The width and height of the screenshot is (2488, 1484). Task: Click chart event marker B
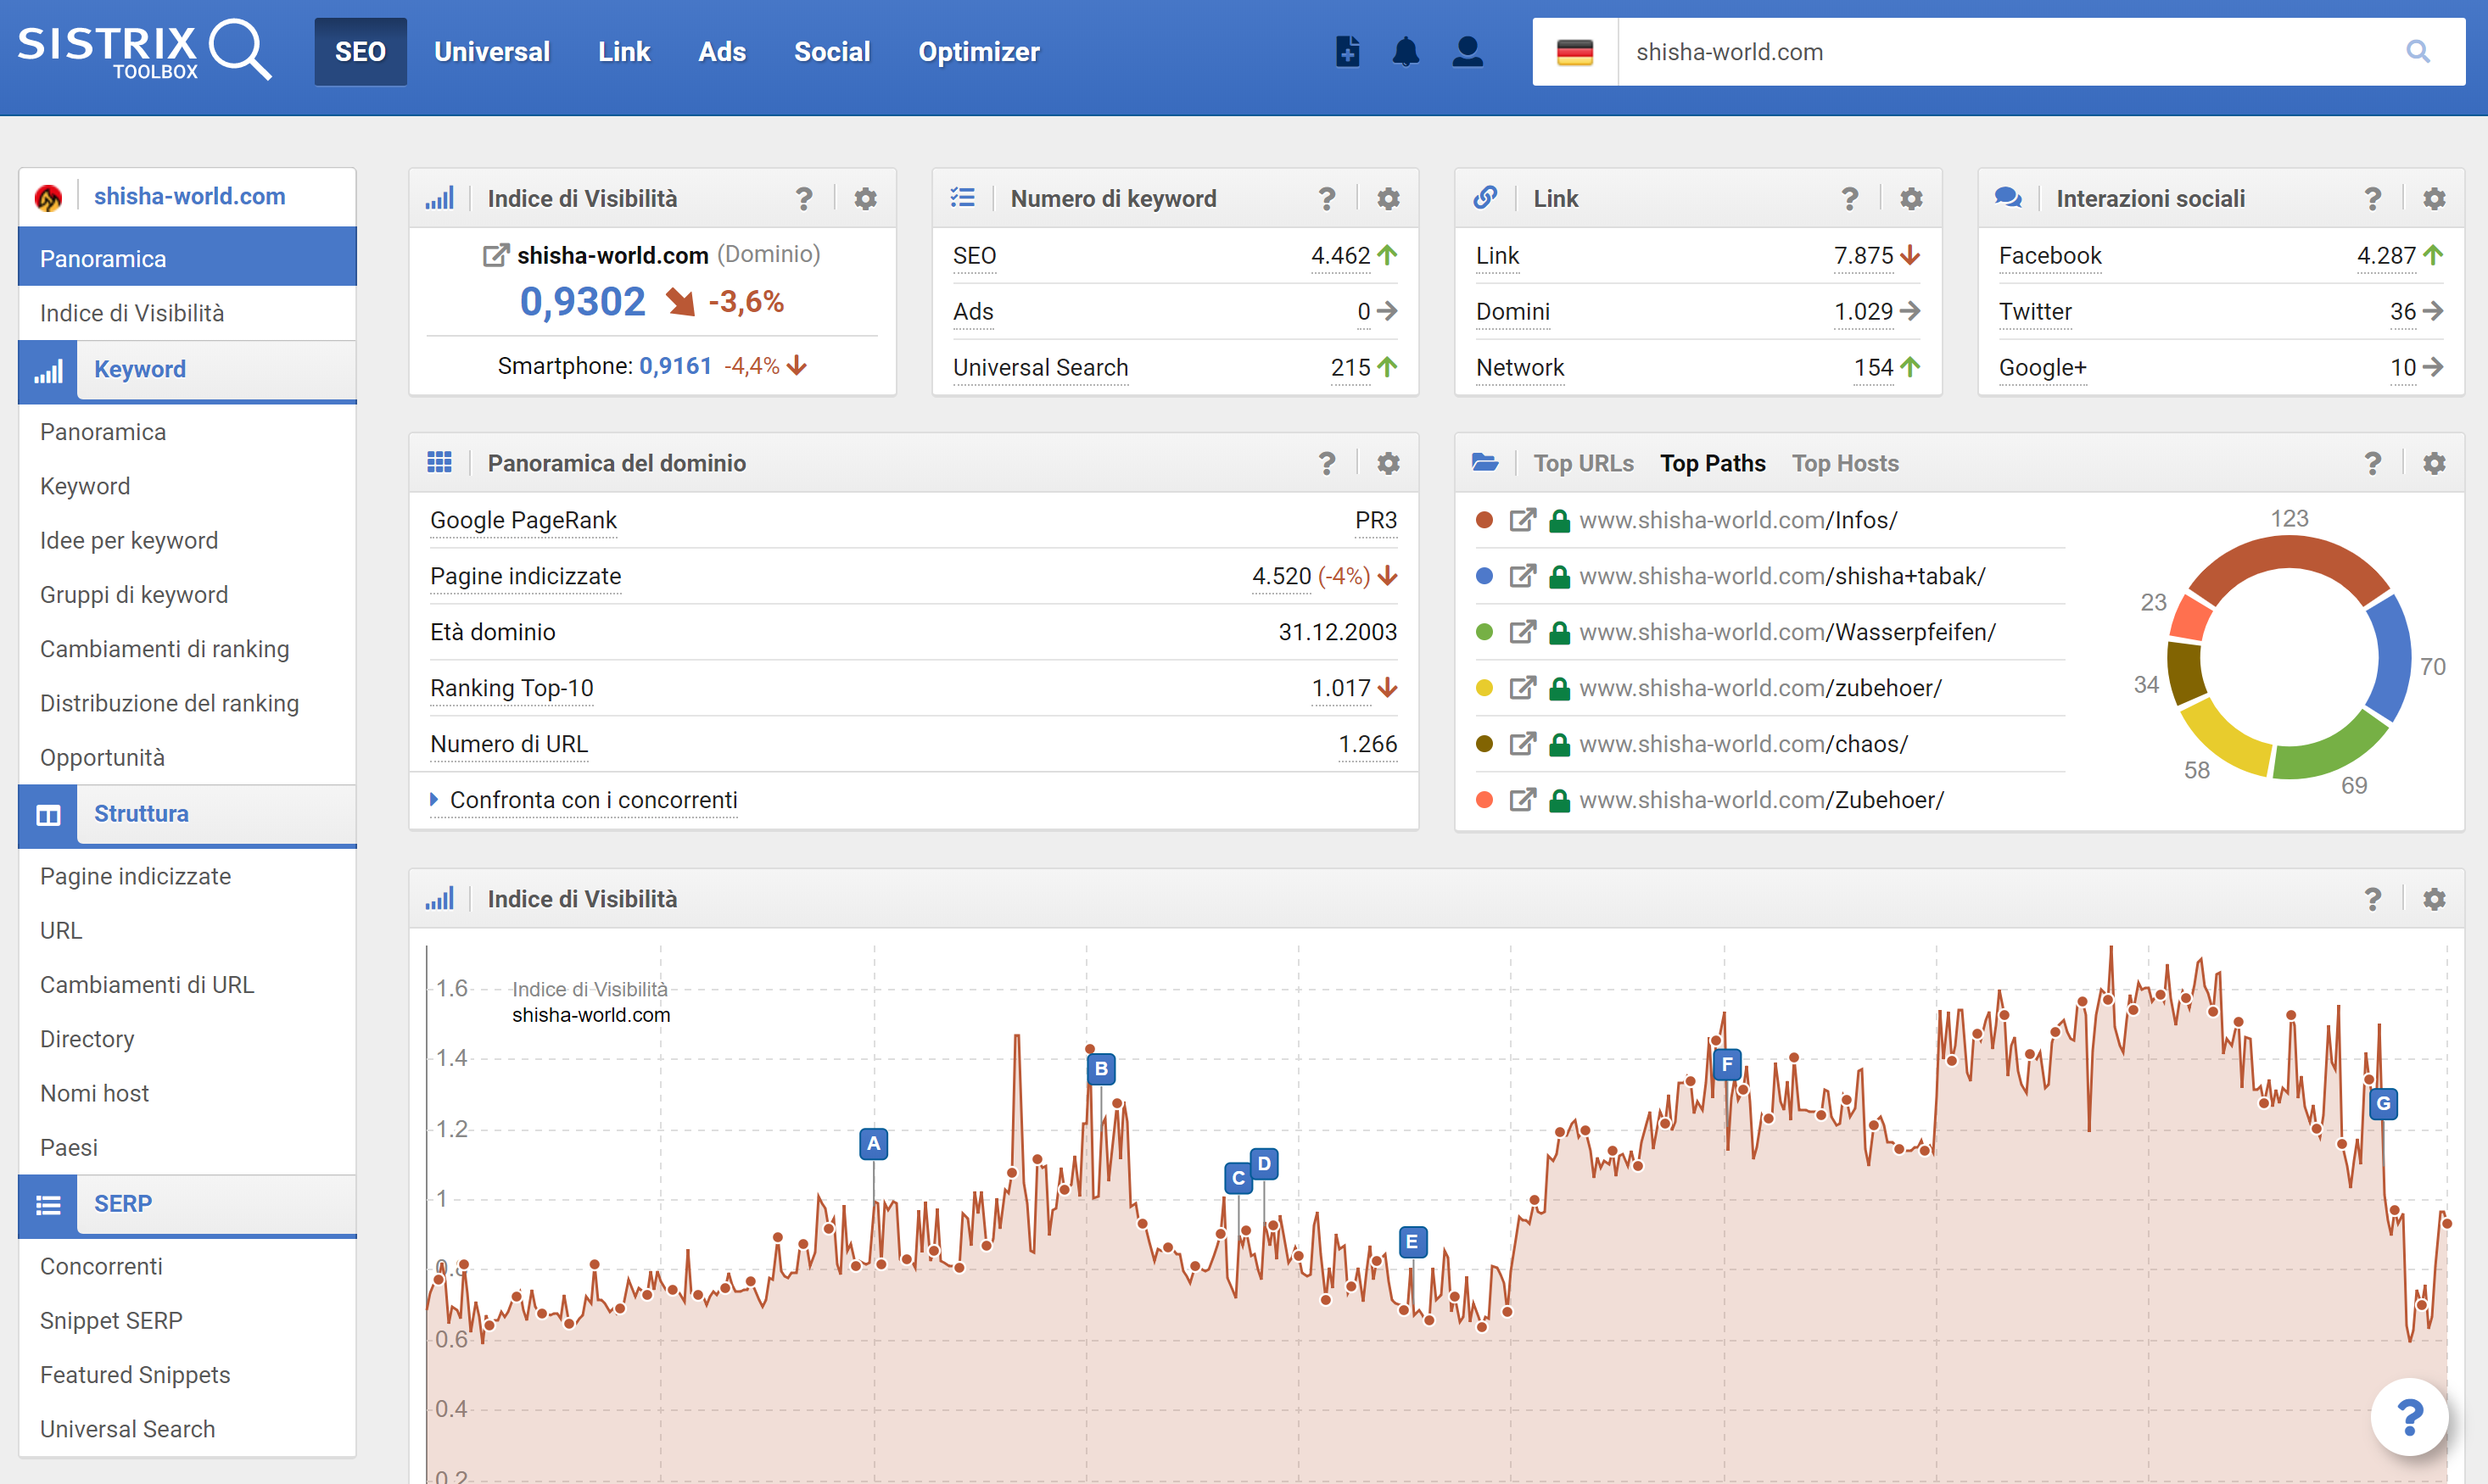[1100, 1068]
